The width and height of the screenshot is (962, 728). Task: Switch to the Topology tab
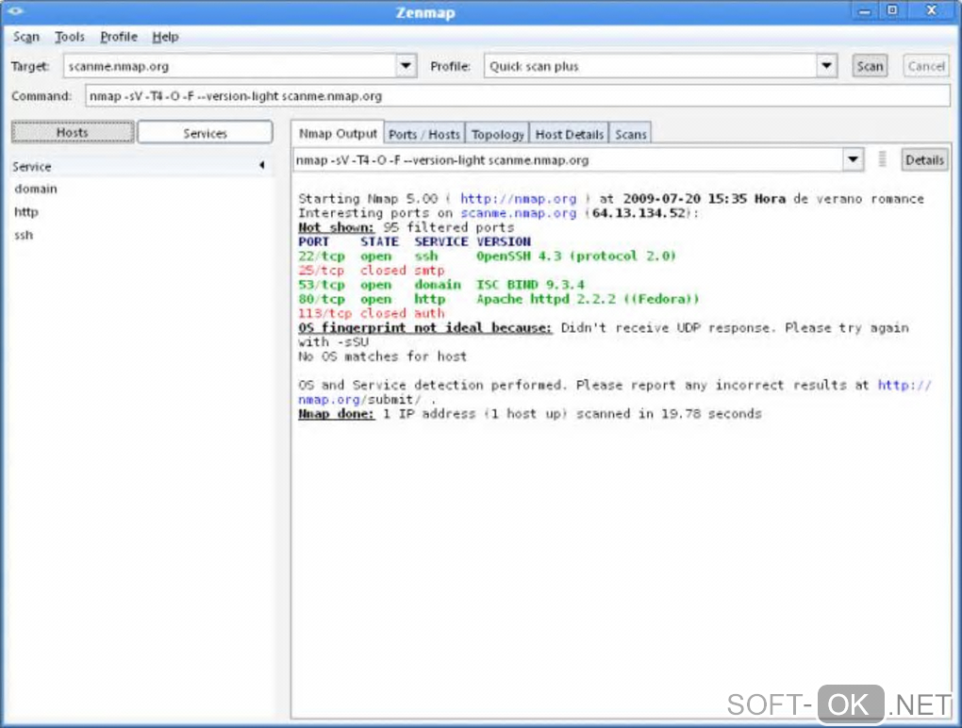pos(498,134)
